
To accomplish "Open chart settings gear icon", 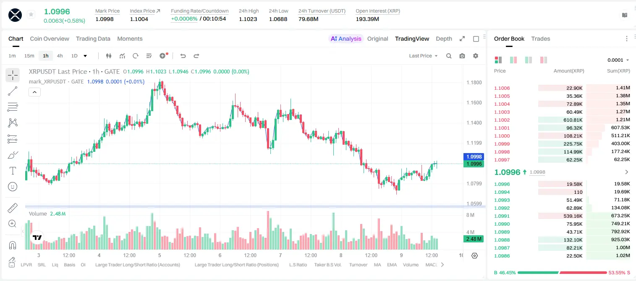I will [476, 56].
